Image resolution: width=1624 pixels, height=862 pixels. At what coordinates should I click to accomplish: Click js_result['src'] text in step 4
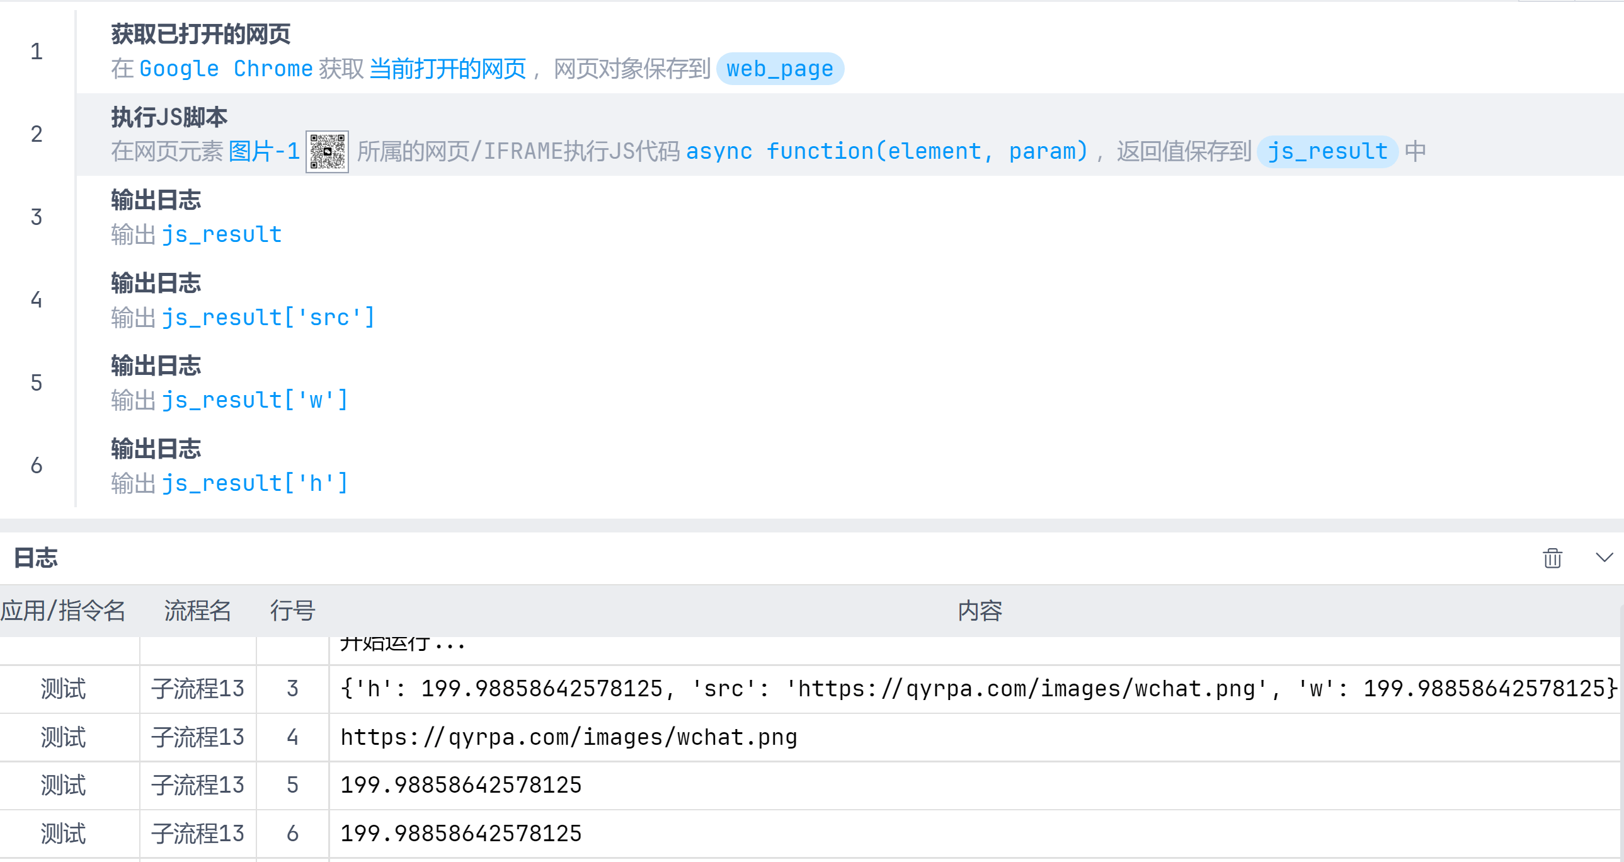(x=268, y=316)
